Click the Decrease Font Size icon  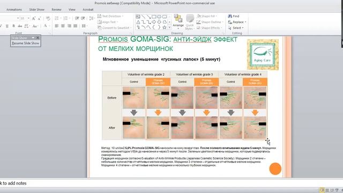(39, 18)
